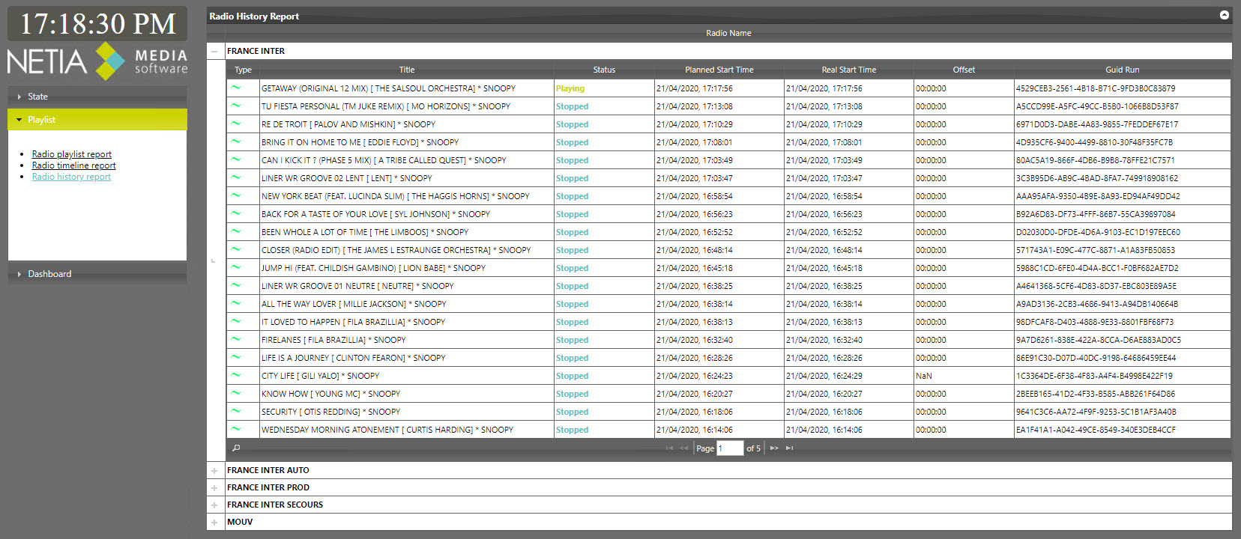Sort by the Type column header

(243, 70)
